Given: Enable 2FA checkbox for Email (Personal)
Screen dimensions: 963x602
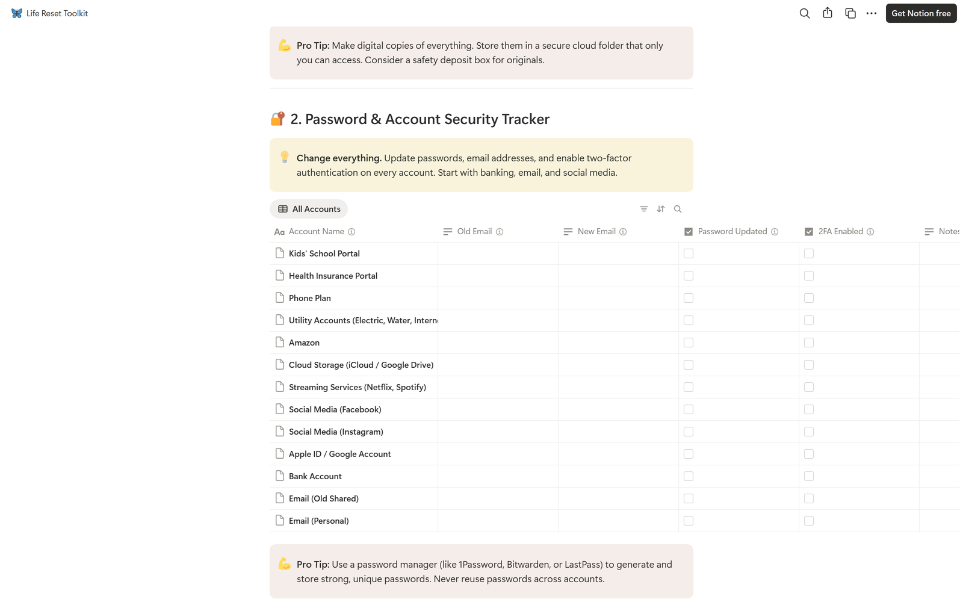Looking at the screenshot, I should (x=809, y=521).
